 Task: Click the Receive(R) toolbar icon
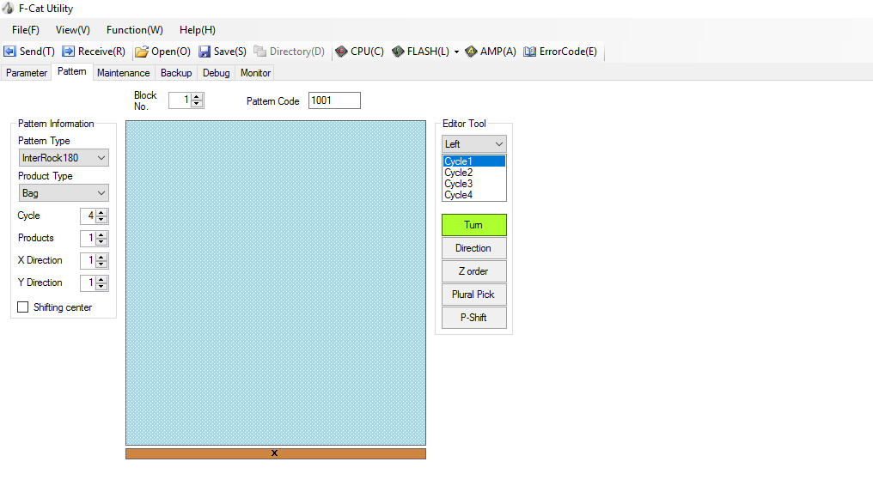tap(69, 52)
